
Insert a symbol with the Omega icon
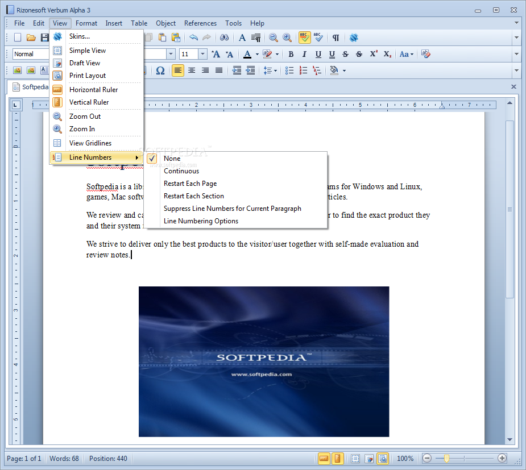coord(160,70)
